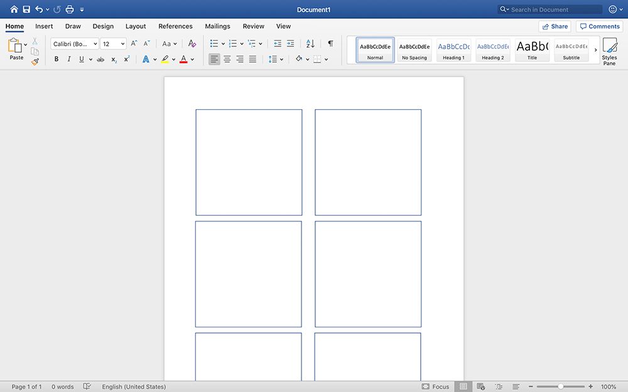The width and height of the screenshot is (628, 392).
Task: Switch to Web Layout view icon
Action: pos(480,386)
